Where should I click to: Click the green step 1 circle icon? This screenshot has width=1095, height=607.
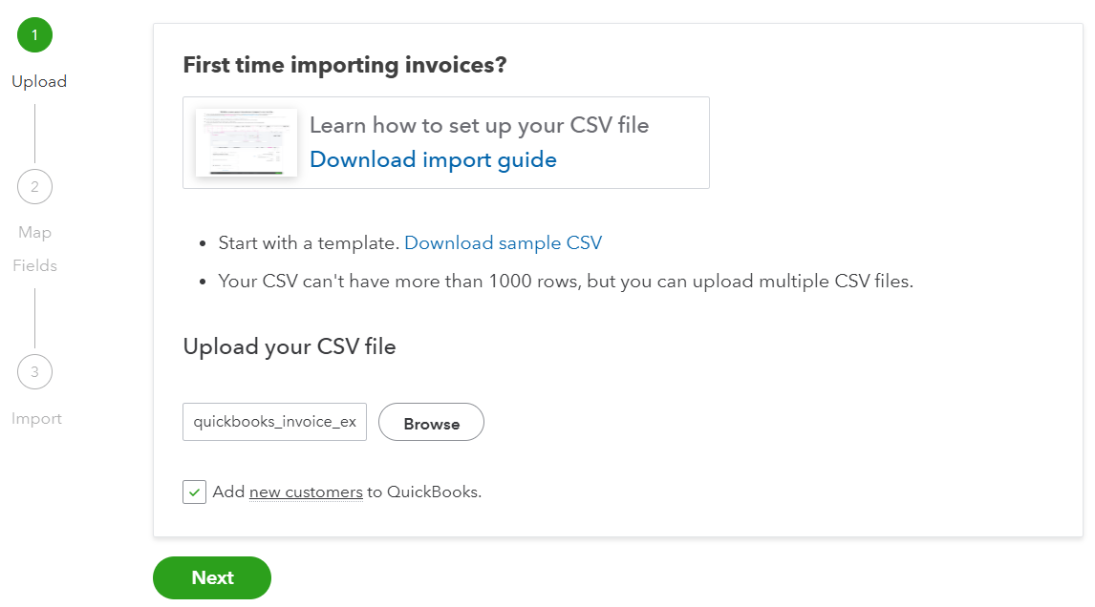click(x=35, y=35)
